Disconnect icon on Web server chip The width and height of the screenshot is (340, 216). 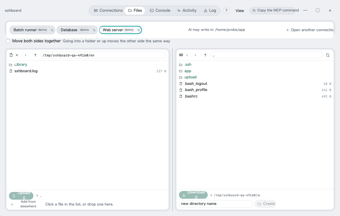138,30
